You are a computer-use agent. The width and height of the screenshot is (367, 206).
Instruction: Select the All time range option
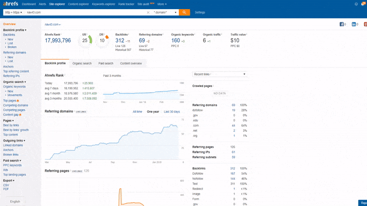[x=137, y=112]
